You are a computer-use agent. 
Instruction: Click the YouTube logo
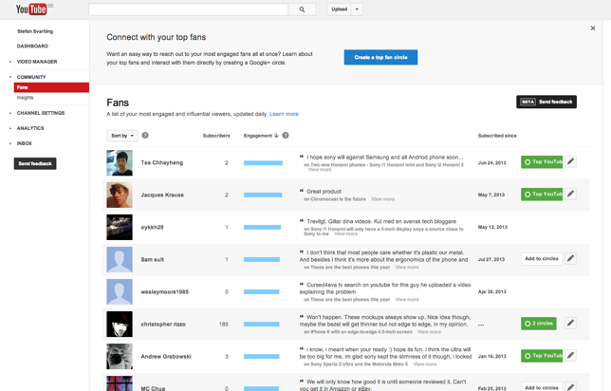31,9
